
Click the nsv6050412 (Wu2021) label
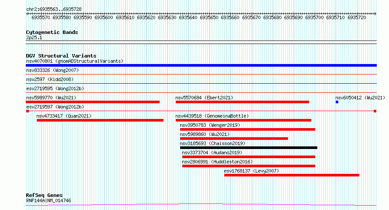pos(360,98)
